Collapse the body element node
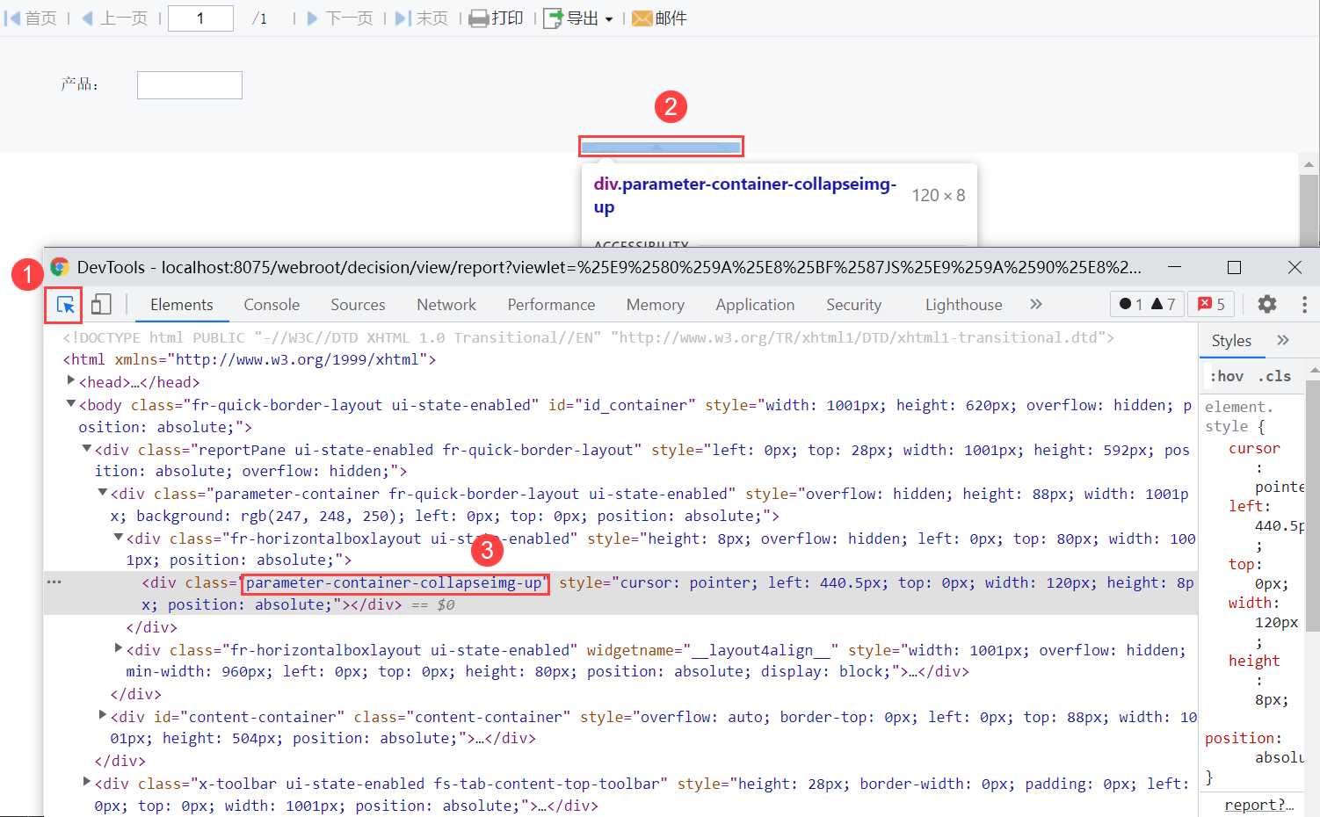Viewport: 1320px width, 817px height. tap(70, 404)
